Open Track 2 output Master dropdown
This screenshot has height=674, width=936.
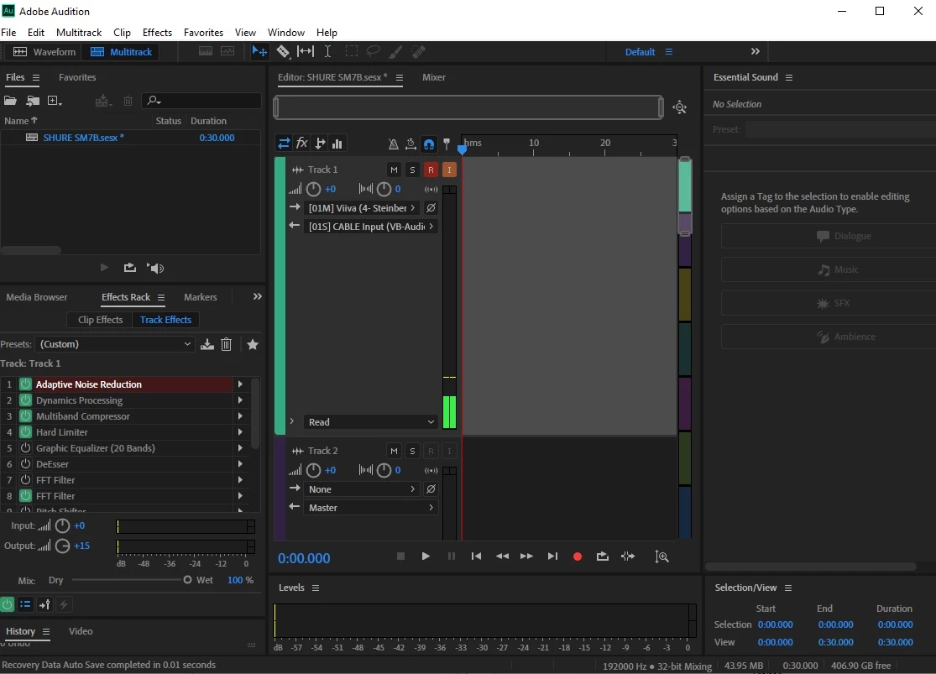tap(371, 508)
